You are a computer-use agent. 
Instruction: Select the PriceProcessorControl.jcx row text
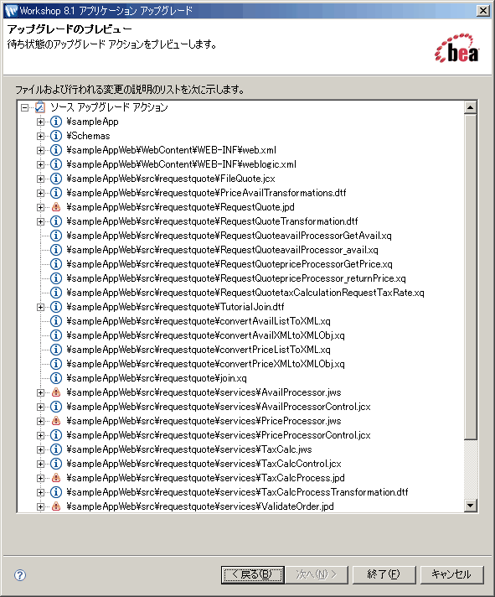point(219,435)
